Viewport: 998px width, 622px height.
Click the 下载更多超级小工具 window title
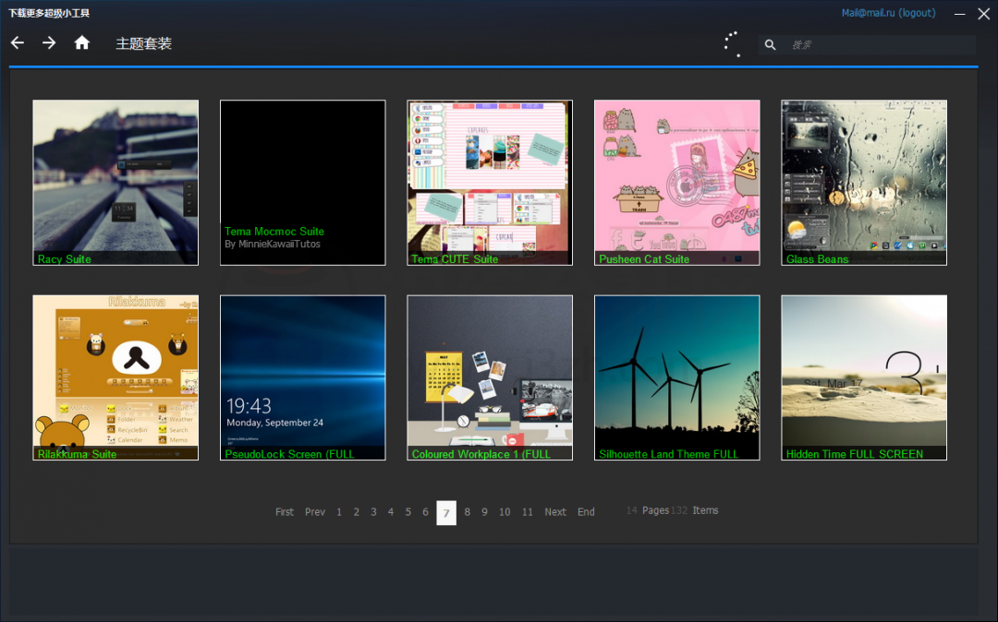49,13
